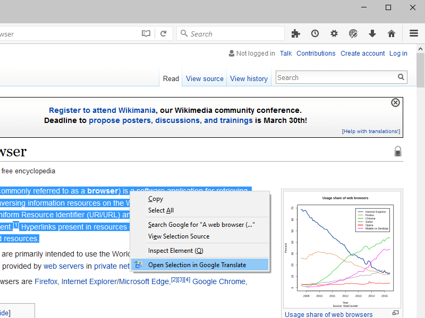Viewport: 425px width, 318px height.
Task: Maximize the browser window
Action: pos(388,7)
